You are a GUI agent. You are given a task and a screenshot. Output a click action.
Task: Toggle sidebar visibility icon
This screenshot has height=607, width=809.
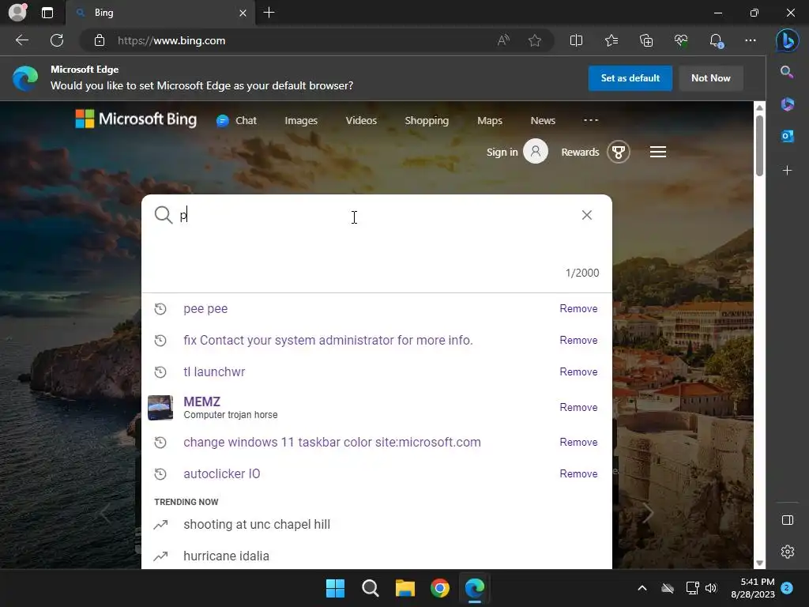click(x=788, y=520)
